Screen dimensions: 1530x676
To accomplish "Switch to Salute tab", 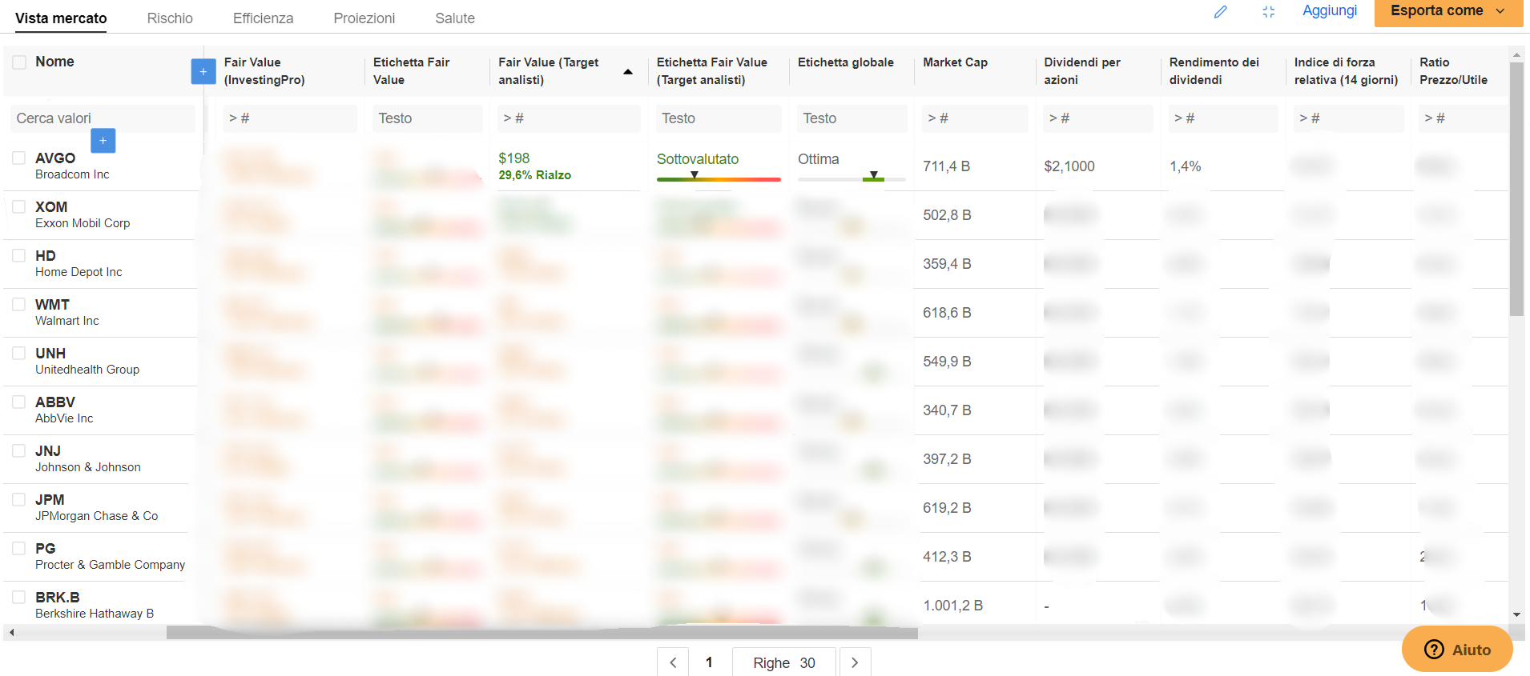I will click(x=455, y=18).
